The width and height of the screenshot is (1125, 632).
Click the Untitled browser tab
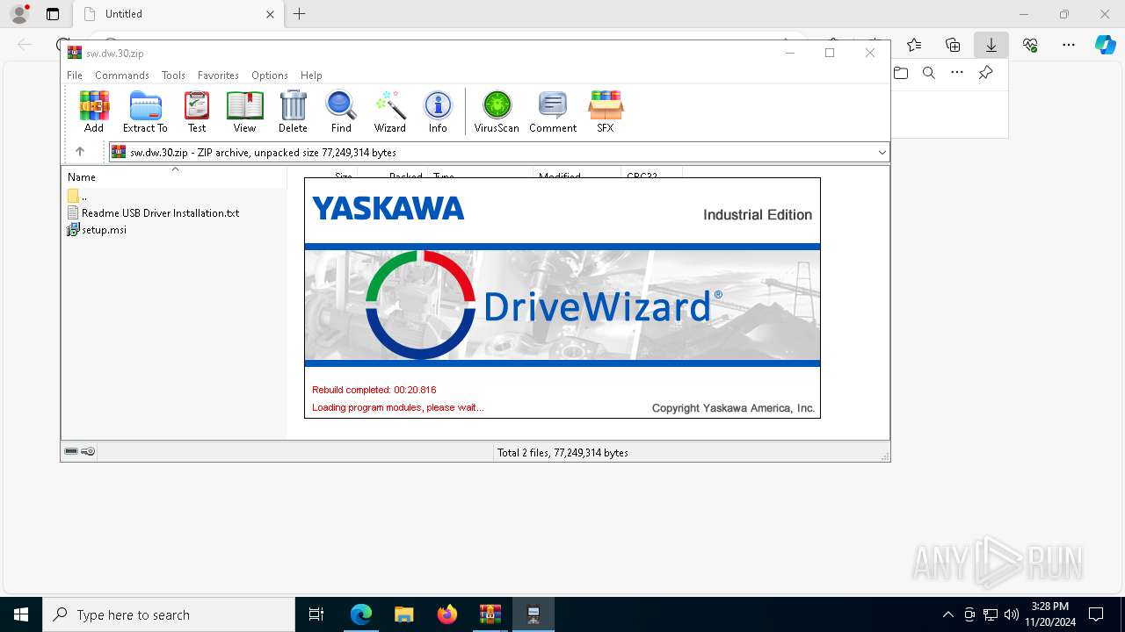[177, 14]
